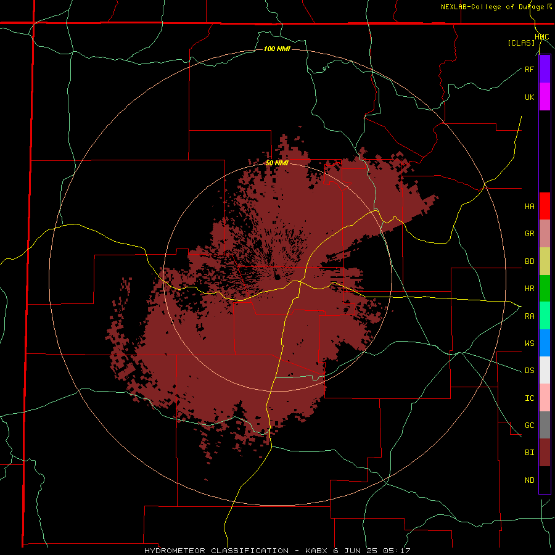Click the GC legend label

[529, 425]
